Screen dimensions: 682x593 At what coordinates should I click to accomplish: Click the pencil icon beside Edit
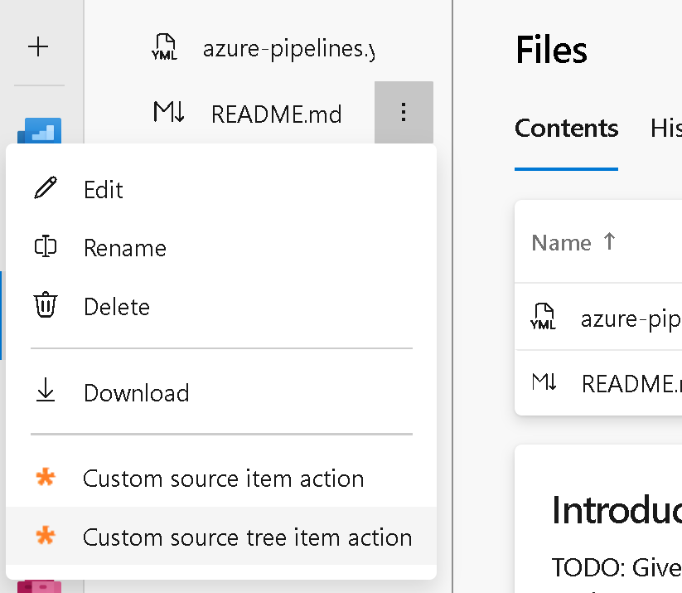point(47,189)
